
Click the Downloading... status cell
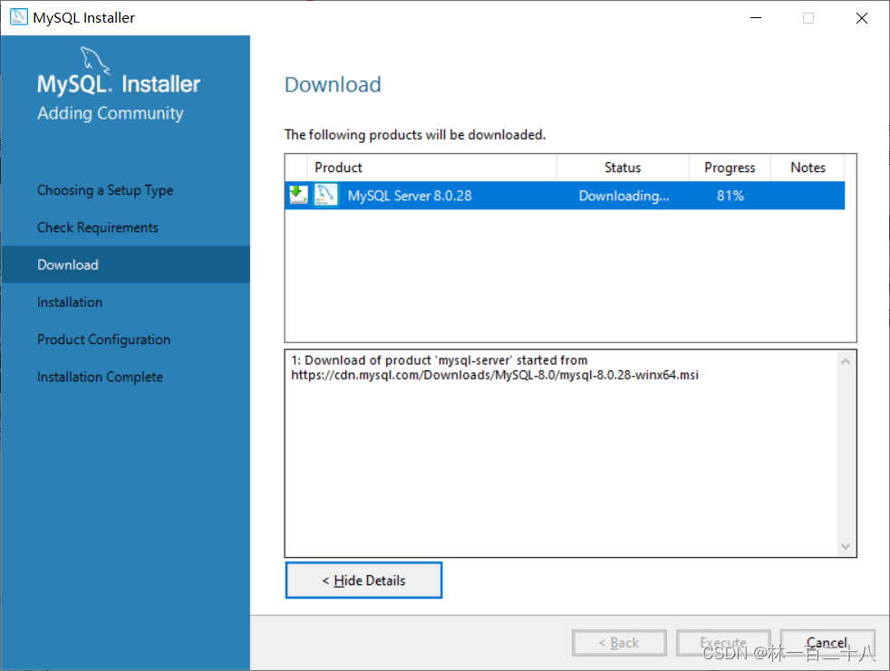pyautogui.click(x=624, y=196)
